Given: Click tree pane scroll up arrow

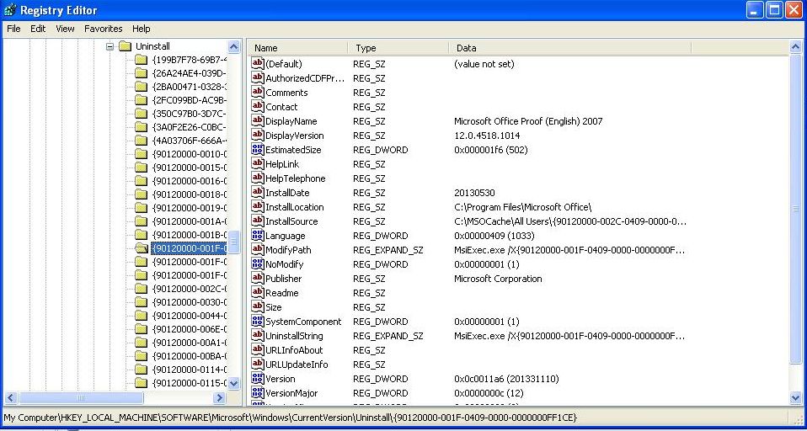Looking at the screenshot, I should coord(233,47).
